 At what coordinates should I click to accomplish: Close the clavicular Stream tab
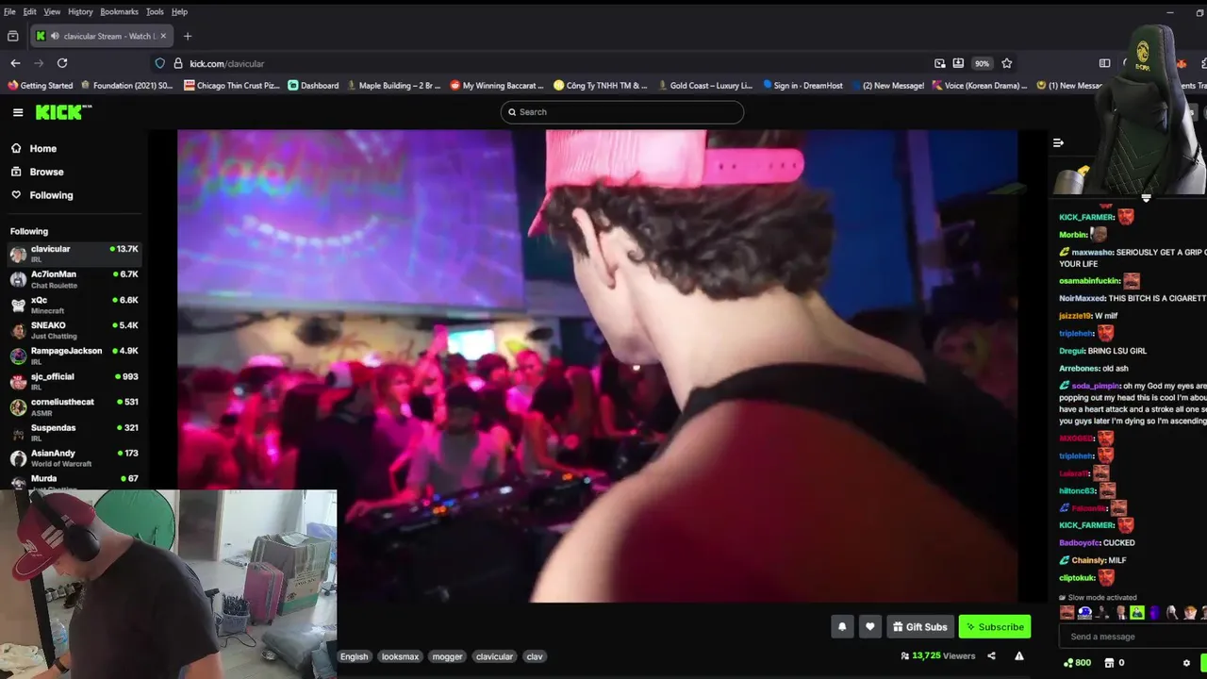point(163,36)
